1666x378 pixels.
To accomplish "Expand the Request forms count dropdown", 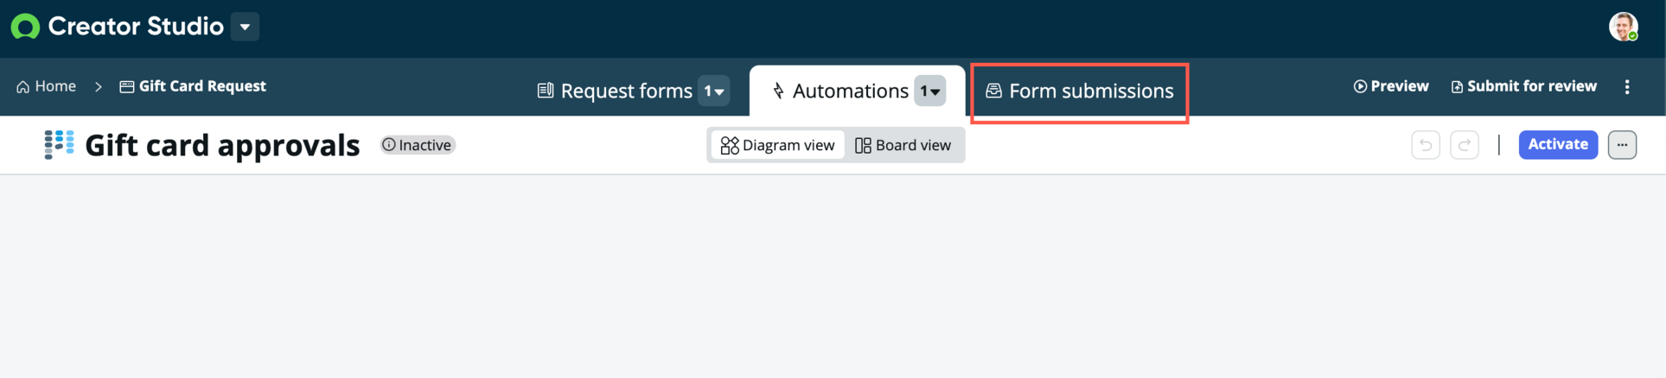I will [x=714, y=91].
